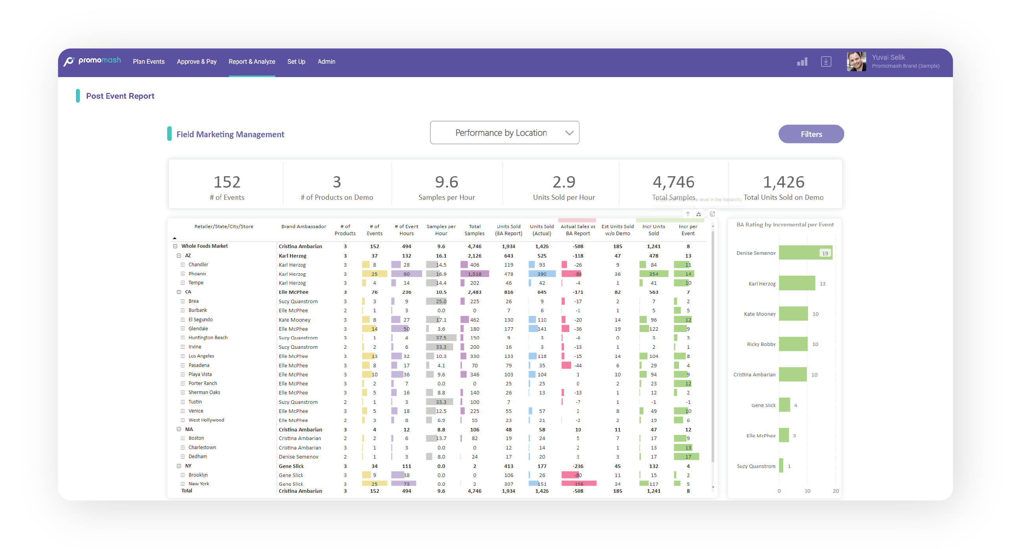Open the table in focus mode

[x=712, y=214]
